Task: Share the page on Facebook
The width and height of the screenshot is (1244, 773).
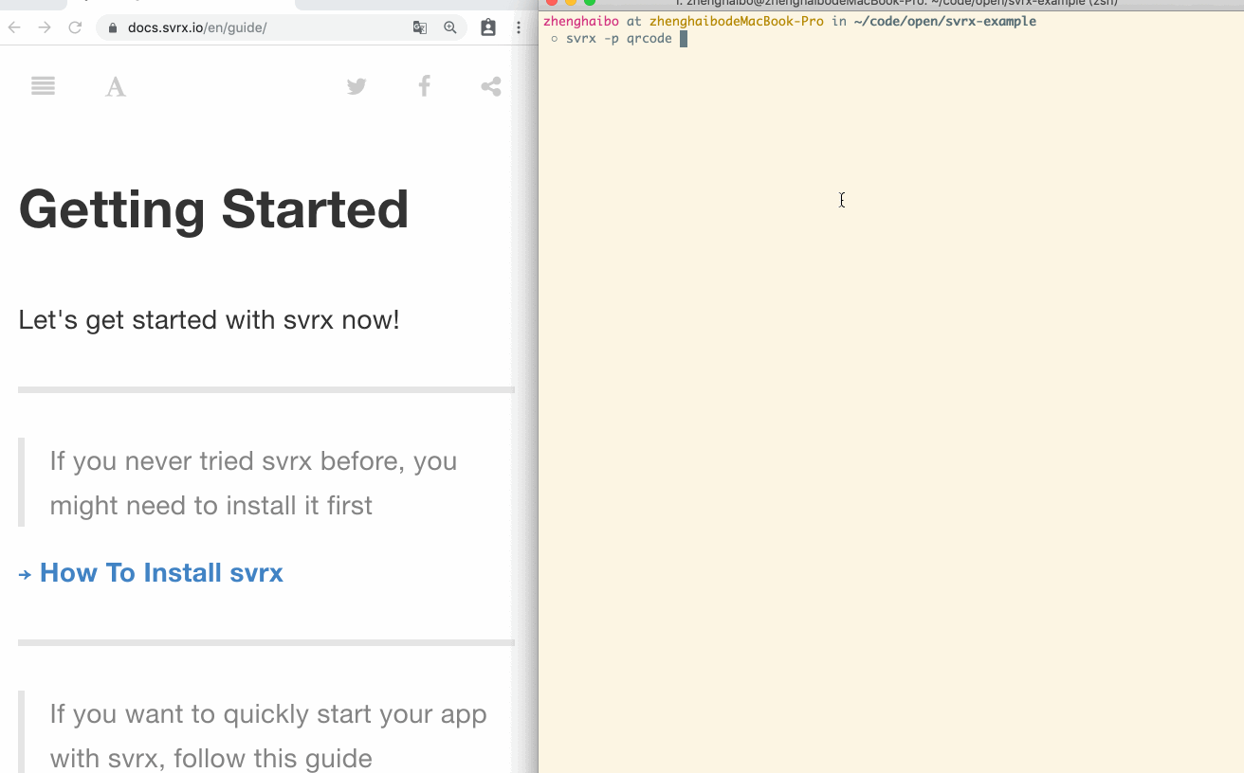Action: point(425,86)
